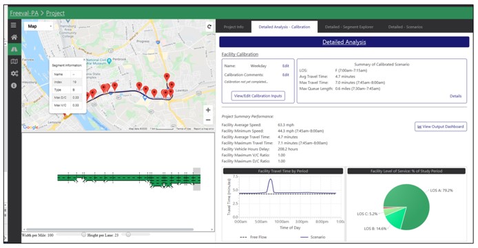Click 'Facility Vehicle Hours Delay' 208.2 hours

pyautogui.click(x=287, y=149)
